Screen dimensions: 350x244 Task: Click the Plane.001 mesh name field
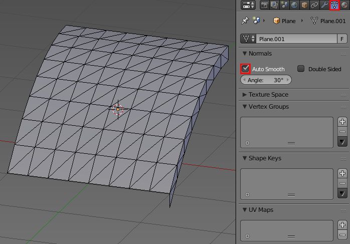tap(296, 39)
